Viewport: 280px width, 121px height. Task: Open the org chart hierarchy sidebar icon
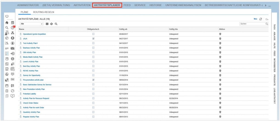pyautogui.click(x=13, y=33)
